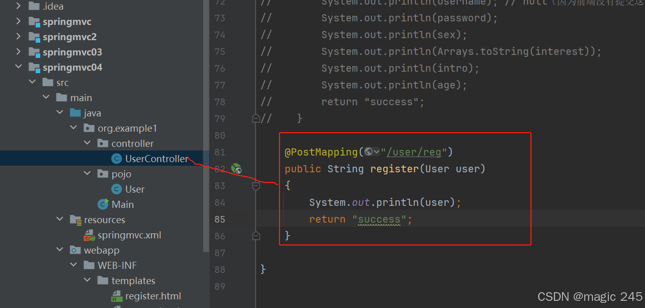Select UserController in the project tree

point(104,159)
